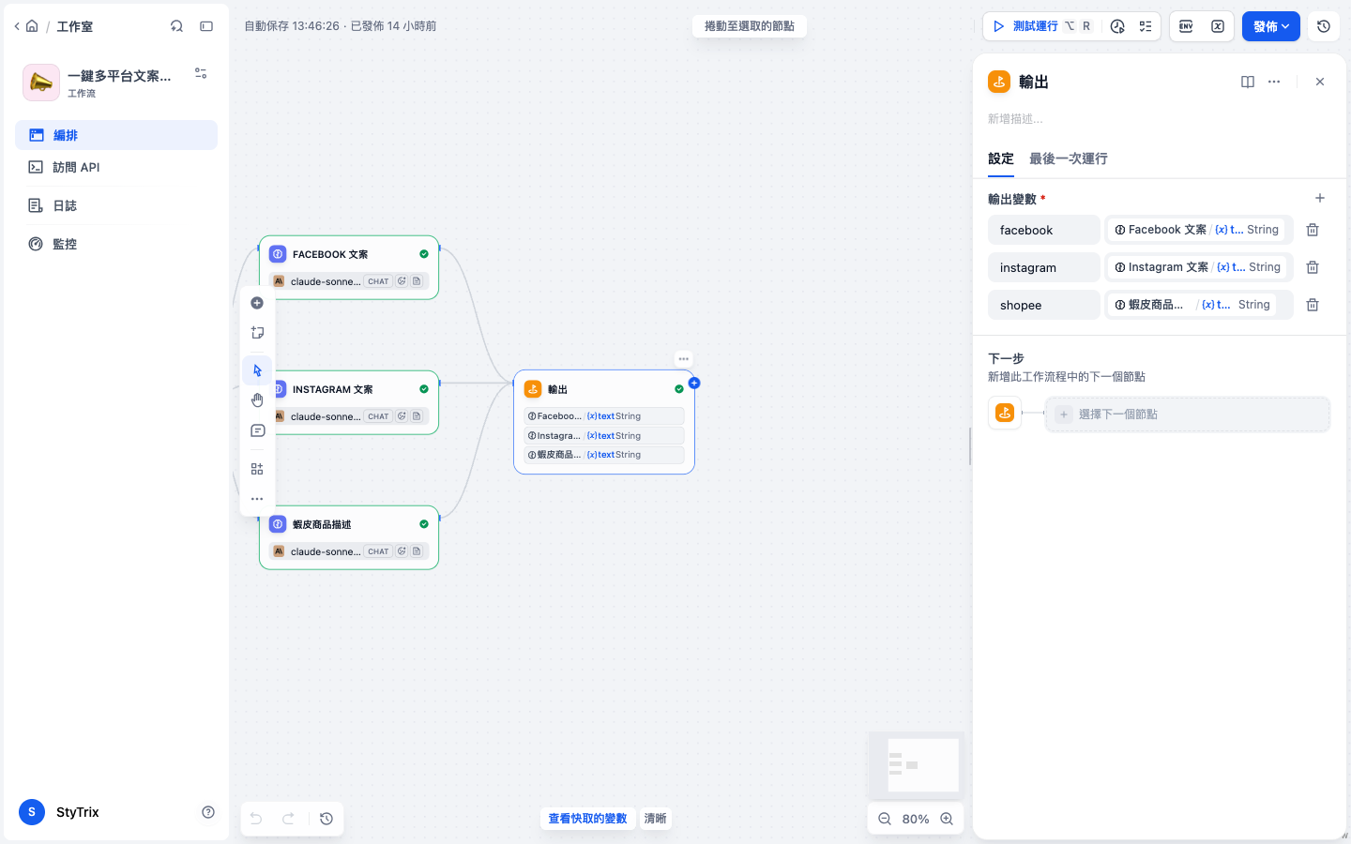This screenshot has width=1351, height=844.
Task: Open the output panel more options menu
Action: [1274, 82]
